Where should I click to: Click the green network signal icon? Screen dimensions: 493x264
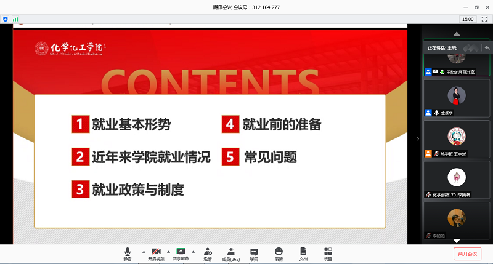[x=15, y=20]
